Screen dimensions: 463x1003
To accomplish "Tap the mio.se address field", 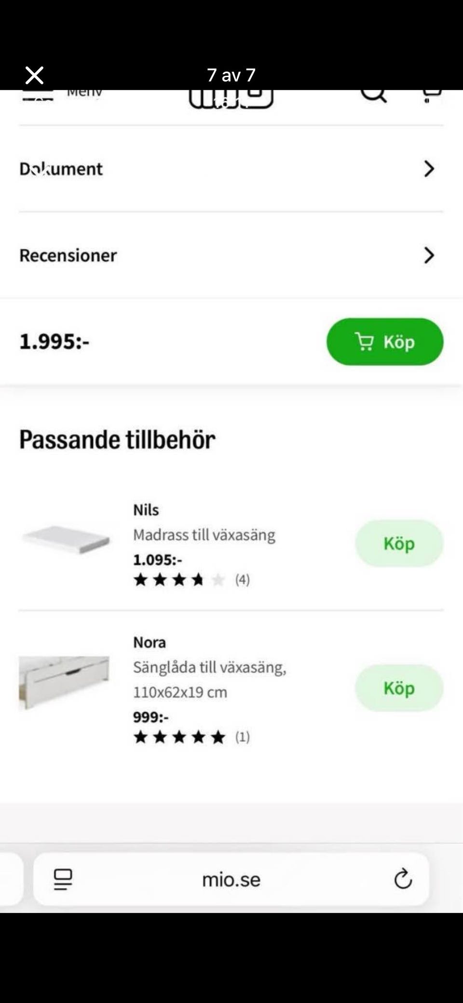I will coord(231,880).
